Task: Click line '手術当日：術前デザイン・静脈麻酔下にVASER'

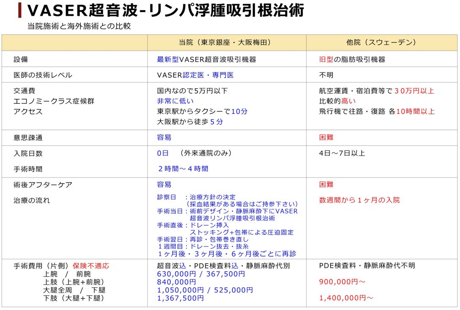Action: [x=227, y=211]
